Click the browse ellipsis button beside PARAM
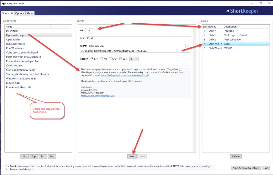 187,46
